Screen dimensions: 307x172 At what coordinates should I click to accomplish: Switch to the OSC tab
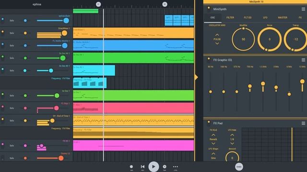click(x=213, y=18)
